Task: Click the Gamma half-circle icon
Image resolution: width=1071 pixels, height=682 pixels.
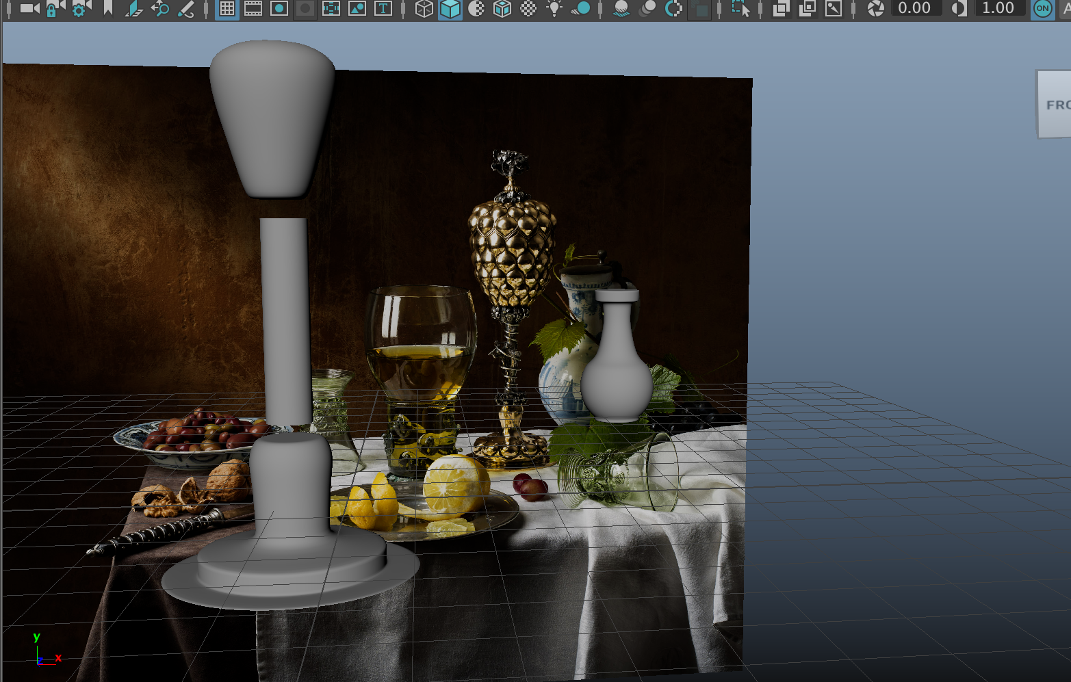Action: tap(959, 9)
